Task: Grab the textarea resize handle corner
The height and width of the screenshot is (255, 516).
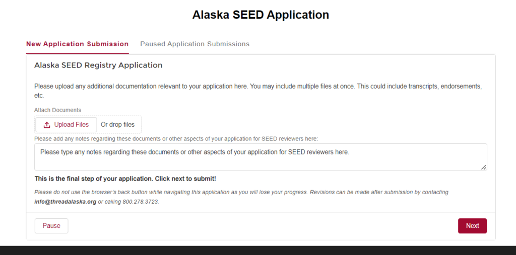Action: click(x=483, y=167)
